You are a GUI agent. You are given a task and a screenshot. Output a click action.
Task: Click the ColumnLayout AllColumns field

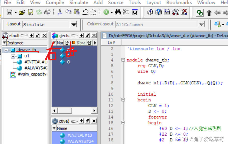(x=156, y=25)
